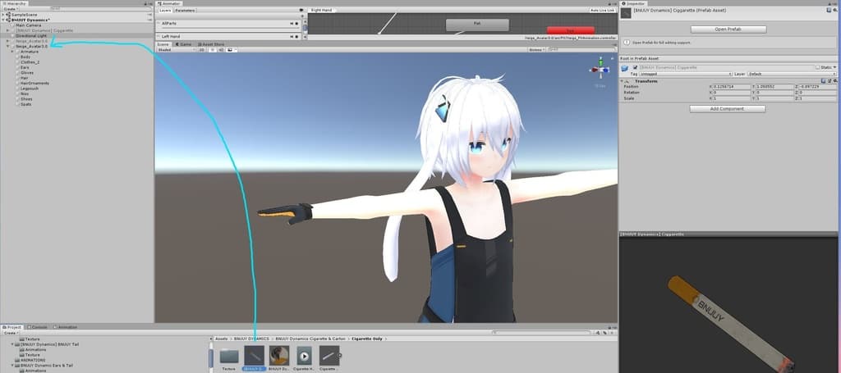Expand the BNUUY Dynamics Cigarette hierarchy object

tap(8, 30)
